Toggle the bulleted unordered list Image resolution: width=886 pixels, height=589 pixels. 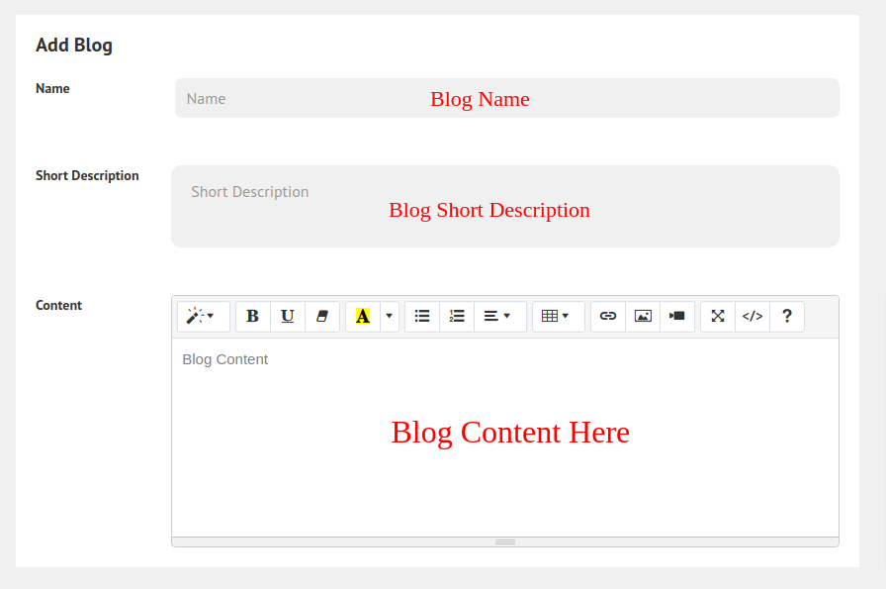tap(422, 316)
